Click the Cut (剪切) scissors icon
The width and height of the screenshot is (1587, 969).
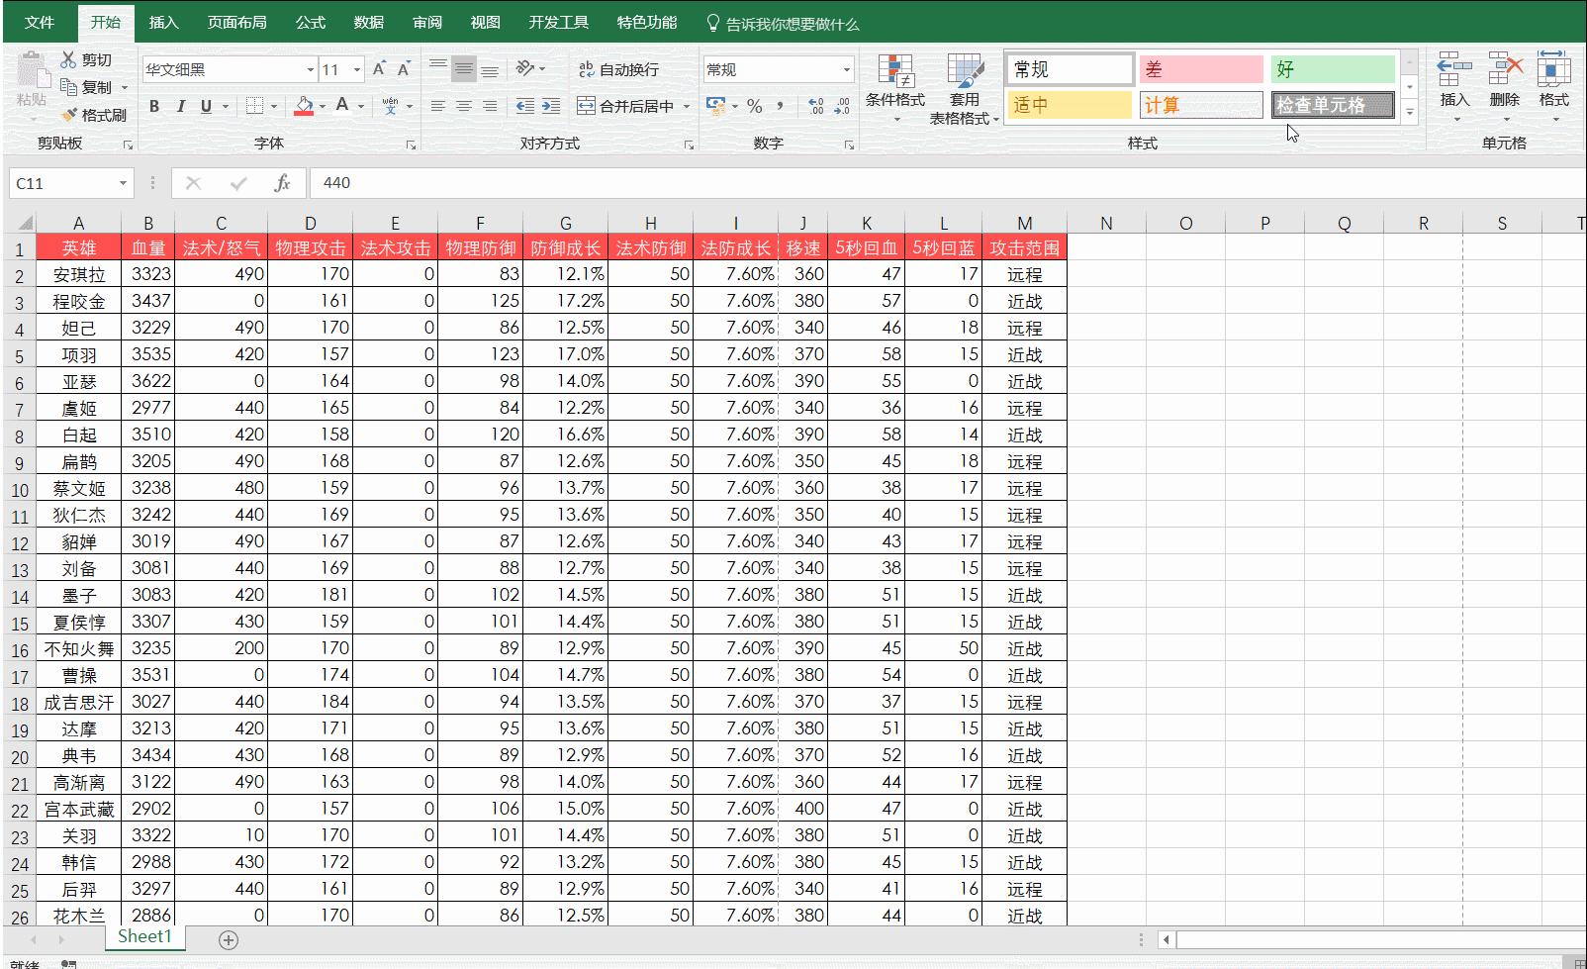pos(69,59)
